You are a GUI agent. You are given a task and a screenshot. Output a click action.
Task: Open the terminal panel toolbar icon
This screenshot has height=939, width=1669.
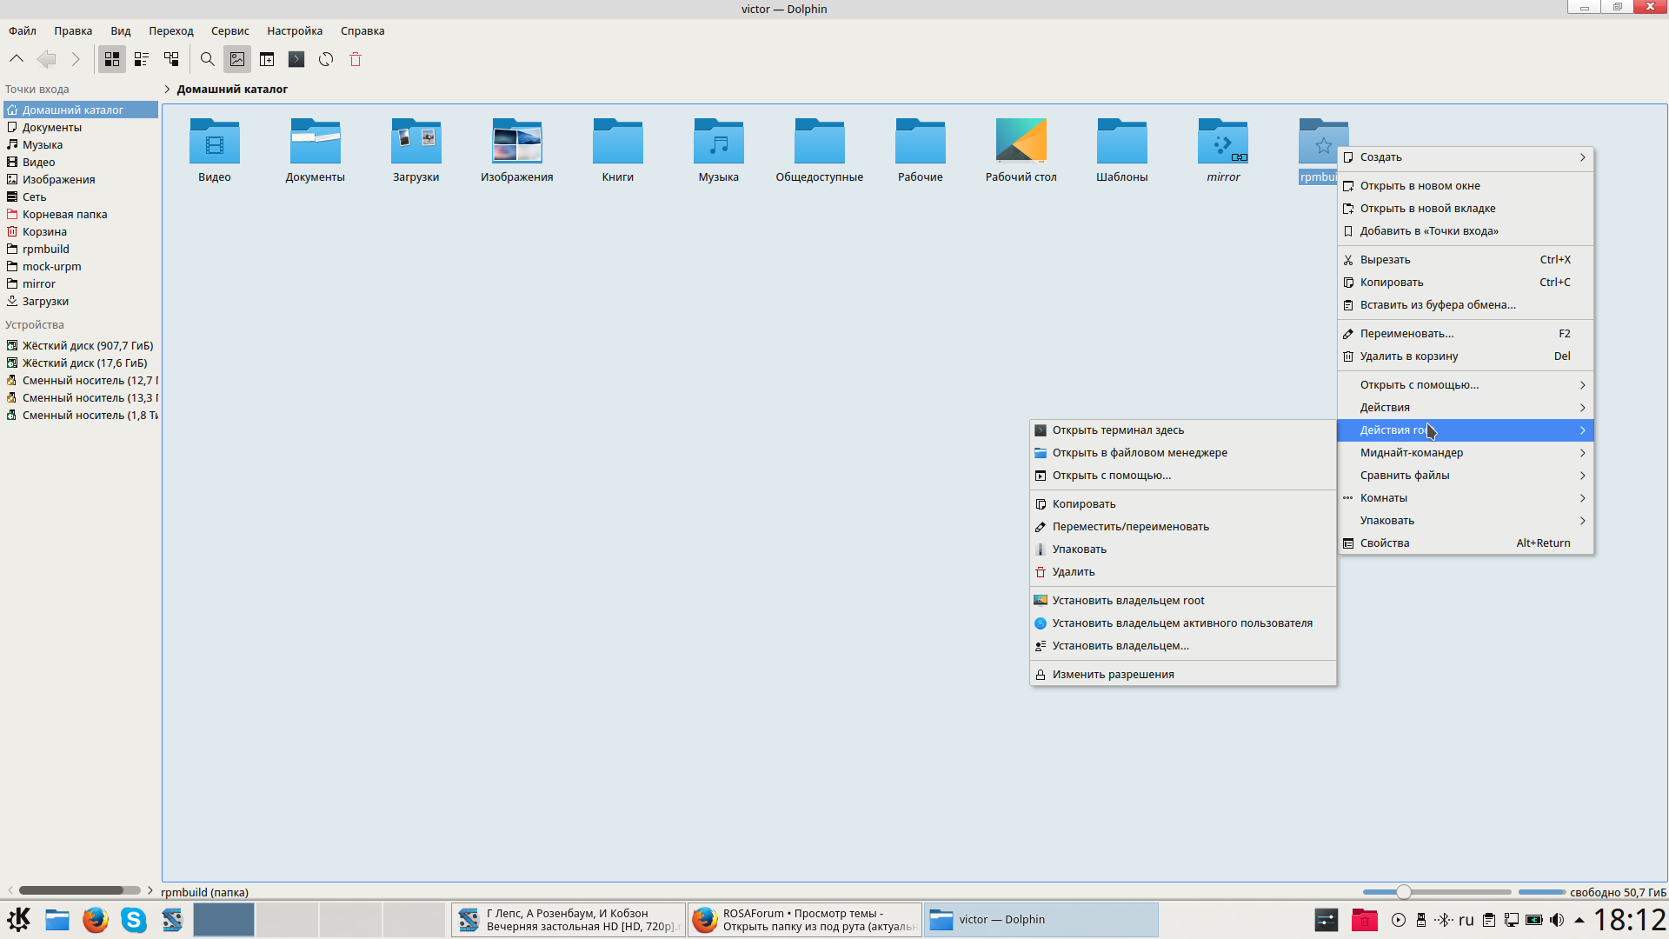pos(296,59)
